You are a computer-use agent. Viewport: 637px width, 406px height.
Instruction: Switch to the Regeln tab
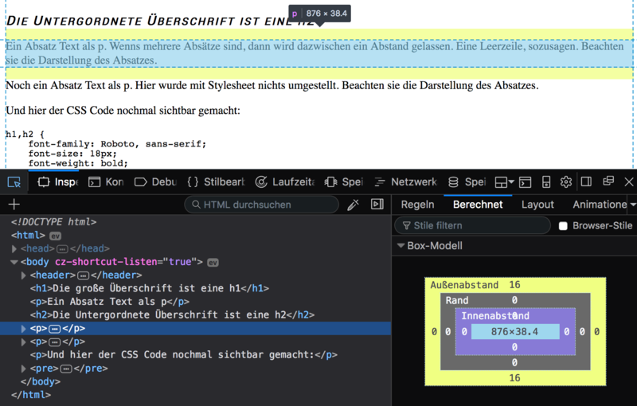[417, 205]
